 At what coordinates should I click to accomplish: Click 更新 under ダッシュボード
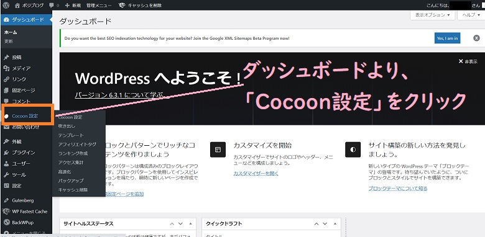coord(8,42)
